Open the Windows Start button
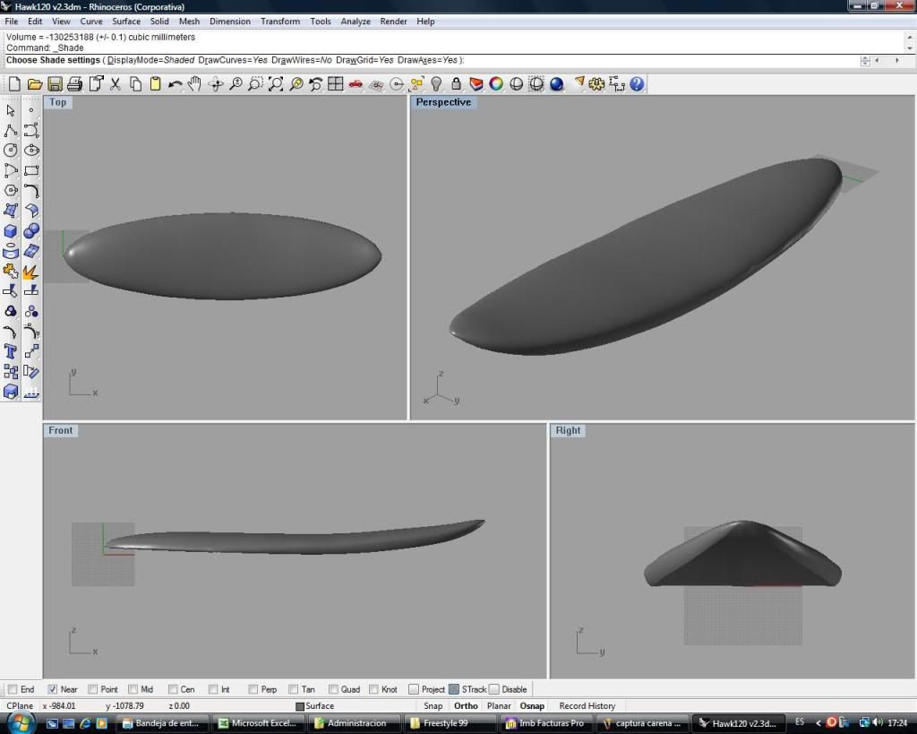 pos(20,722)
